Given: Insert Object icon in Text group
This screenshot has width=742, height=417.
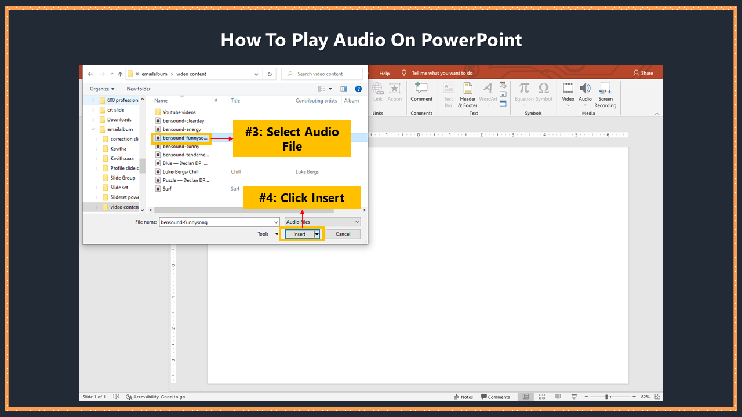Looking at the screenshot, I should [x=503, y=103].
